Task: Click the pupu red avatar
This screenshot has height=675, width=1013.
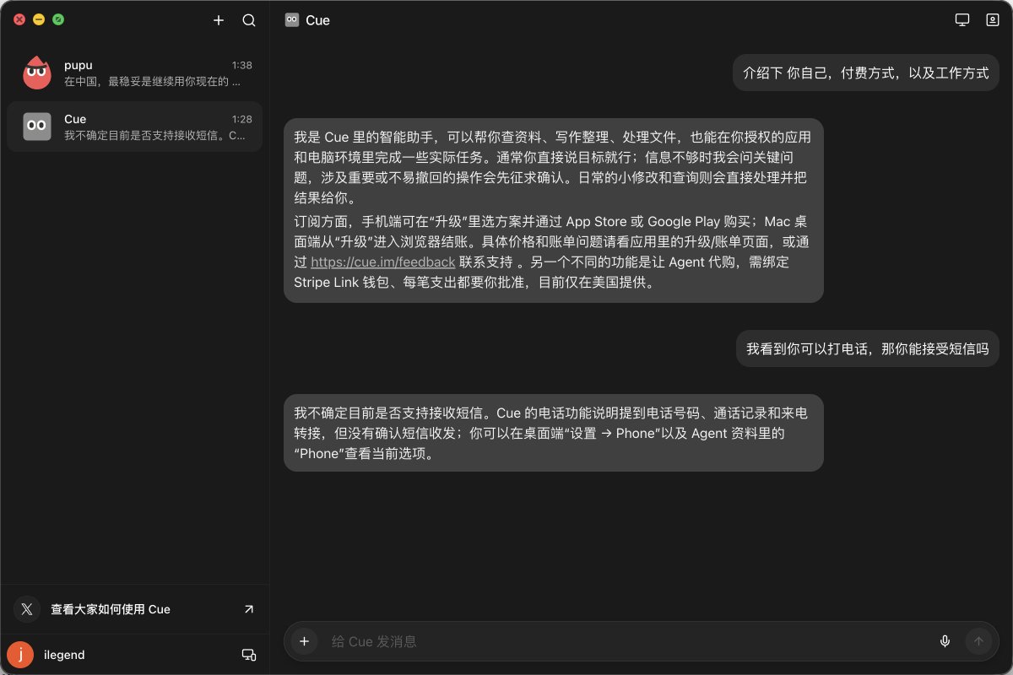Action: [36, 73]
